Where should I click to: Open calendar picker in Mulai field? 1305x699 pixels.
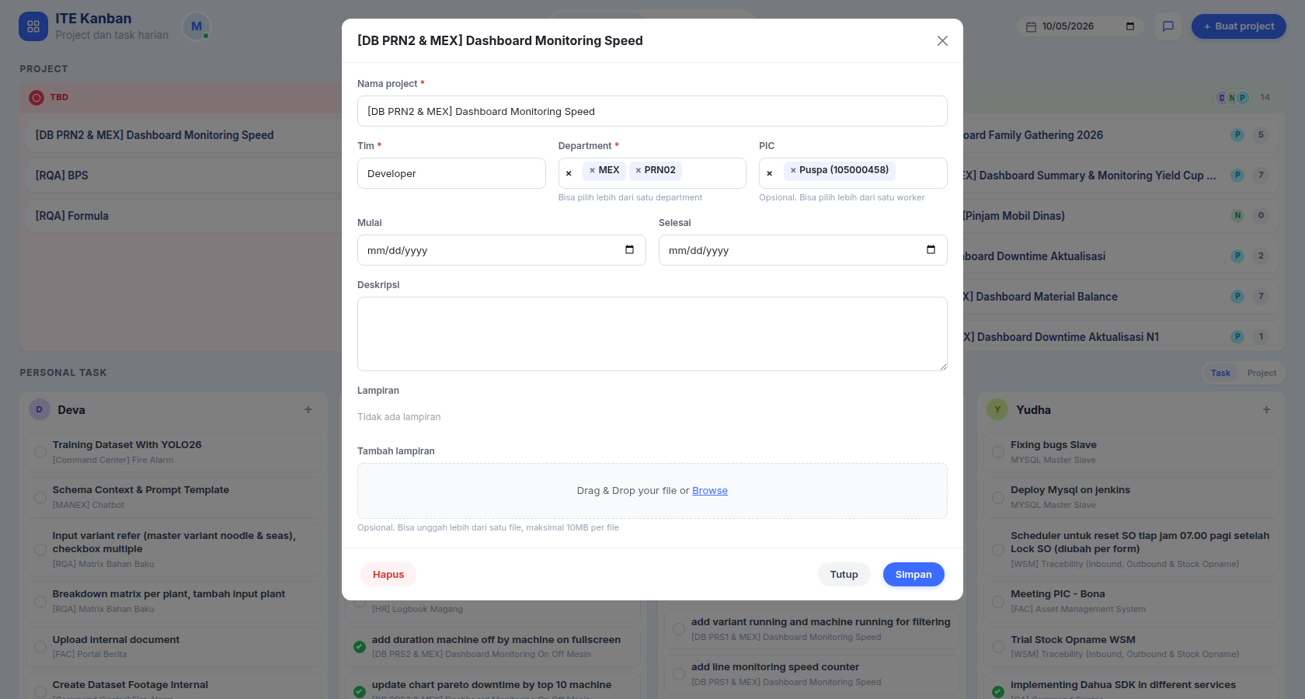tap(629, 250)
